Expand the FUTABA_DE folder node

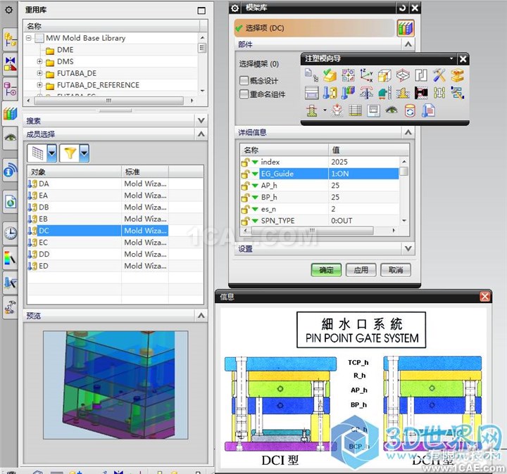(x=39, y=73)
